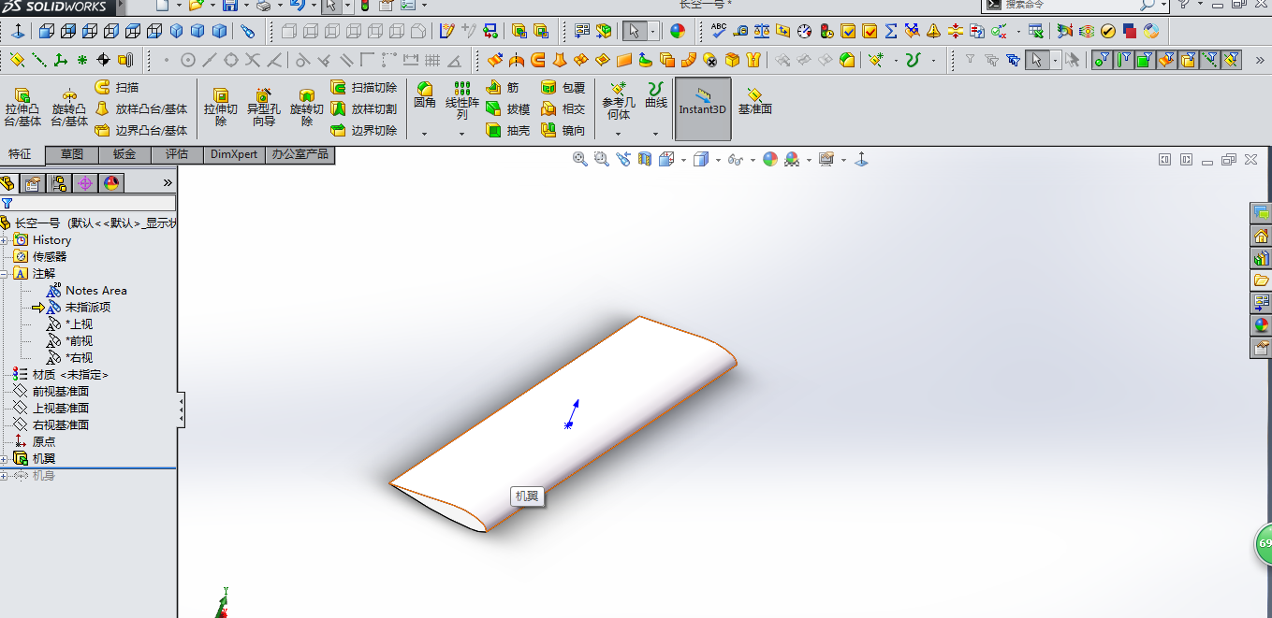Switch to the 办公室产品 office products tab
The height and width of the screenshot is (618, 1272).
[300, 154]
